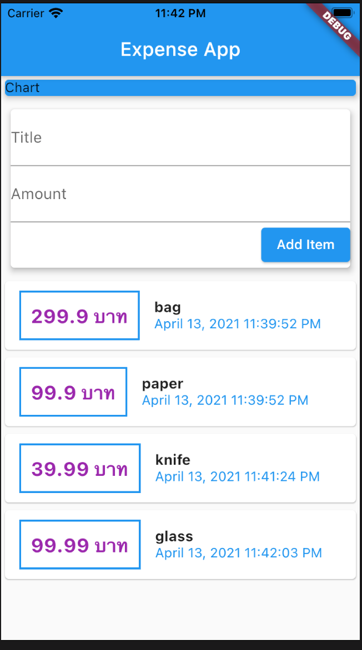
Task: Tap the Expense App title
Action: pyautogui.click(x=180, y=50)
